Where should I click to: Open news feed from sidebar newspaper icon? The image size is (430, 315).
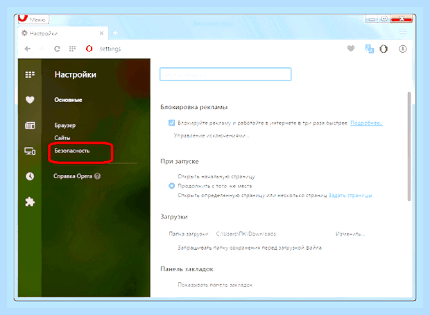[x=30, y=126]
